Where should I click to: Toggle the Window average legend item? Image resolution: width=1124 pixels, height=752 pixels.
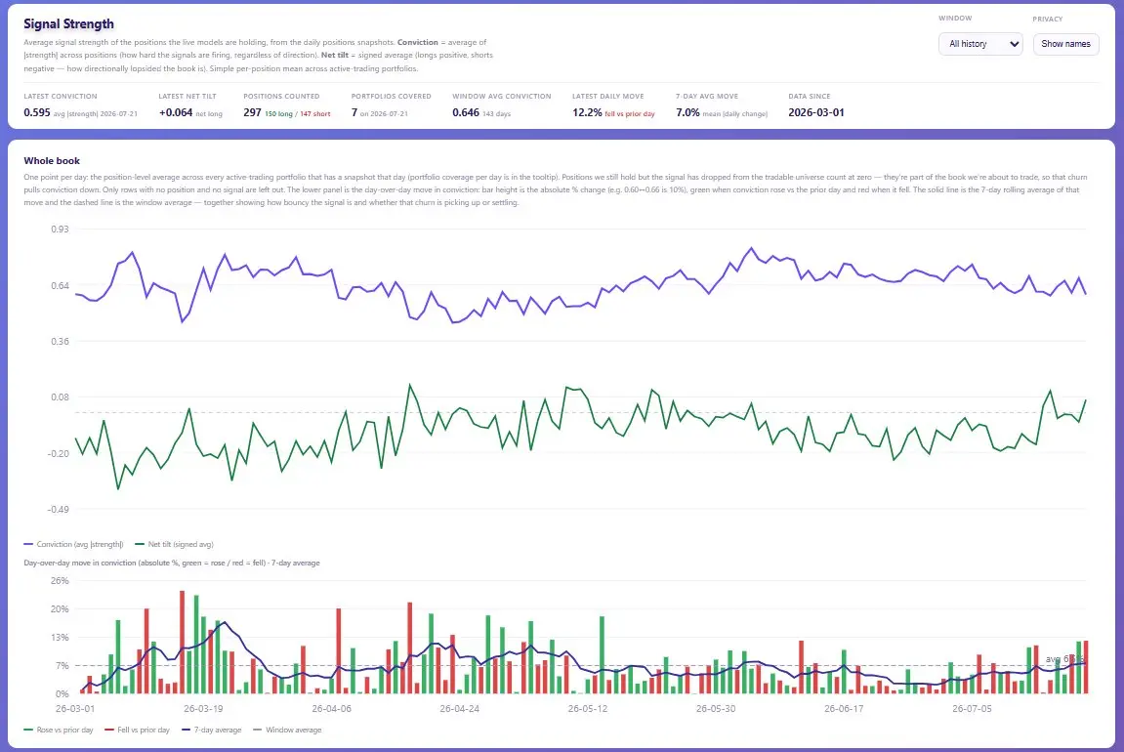[287, 730]
